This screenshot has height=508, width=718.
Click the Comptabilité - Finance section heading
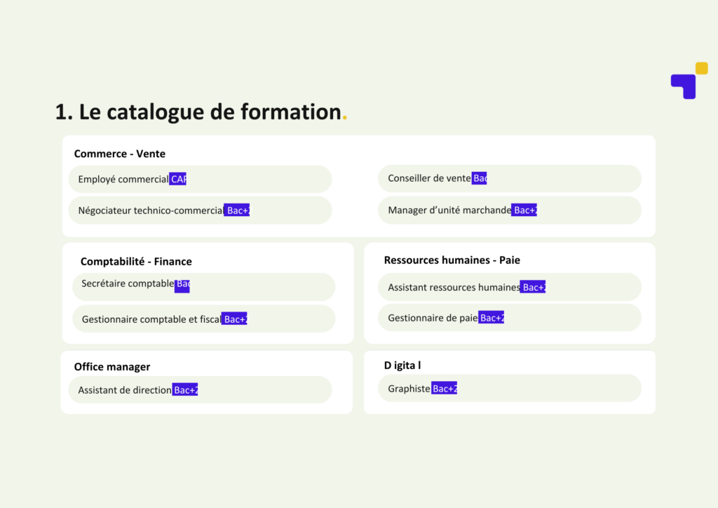136,262
